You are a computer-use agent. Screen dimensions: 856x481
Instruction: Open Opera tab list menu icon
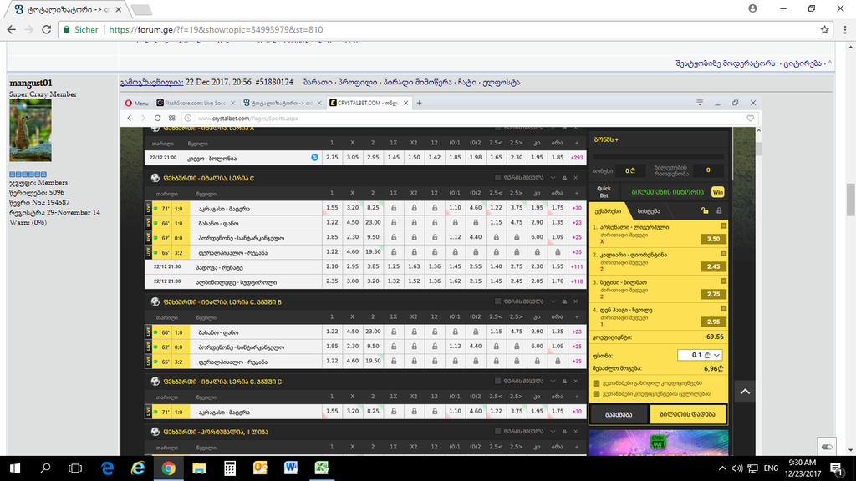[700, 103]
